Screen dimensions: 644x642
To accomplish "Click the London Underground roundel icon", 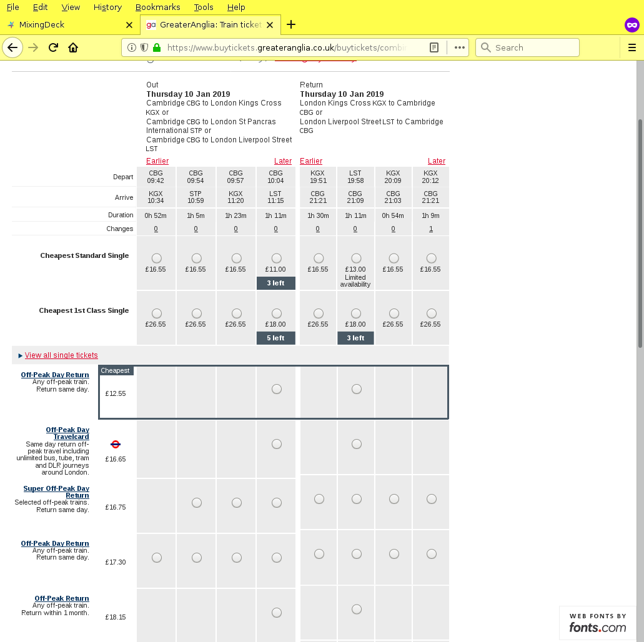I will [x=116, y=444].
